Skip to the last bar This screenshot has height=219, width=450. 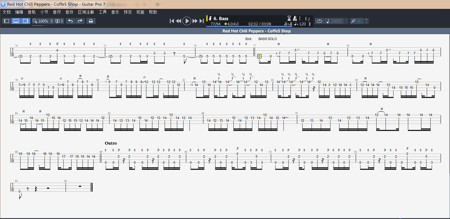point(202,21)
